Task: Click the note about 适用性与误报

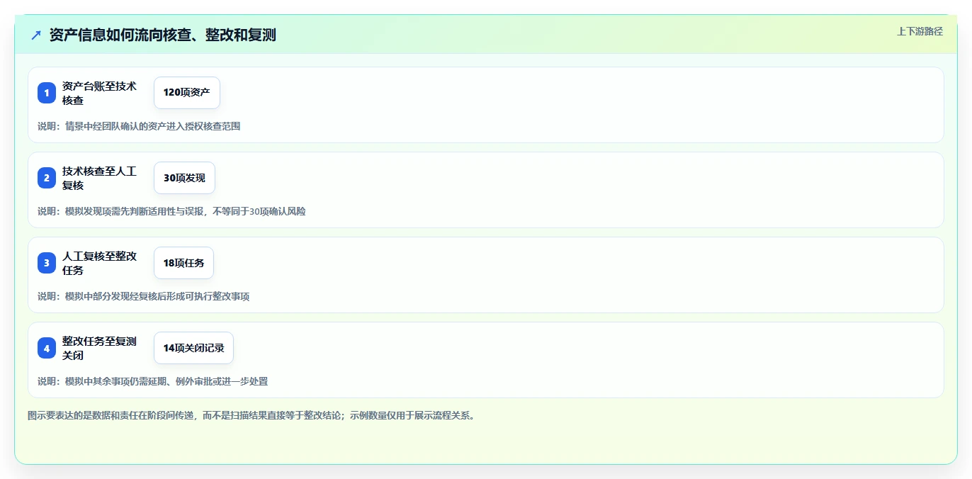Action: click(171, 211)
